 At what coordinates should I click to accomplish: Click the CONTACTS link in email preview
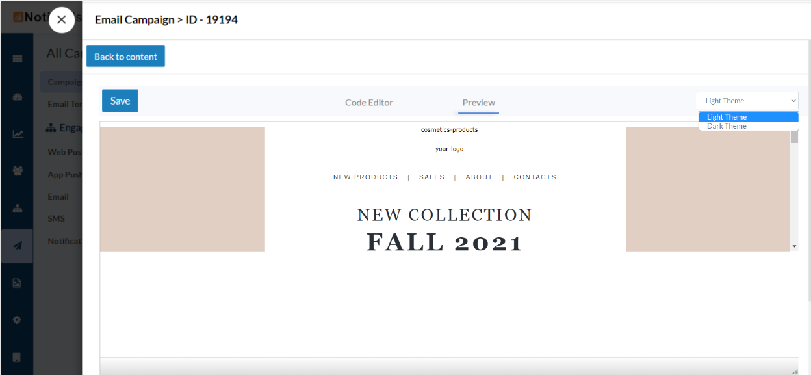[535, 177]
